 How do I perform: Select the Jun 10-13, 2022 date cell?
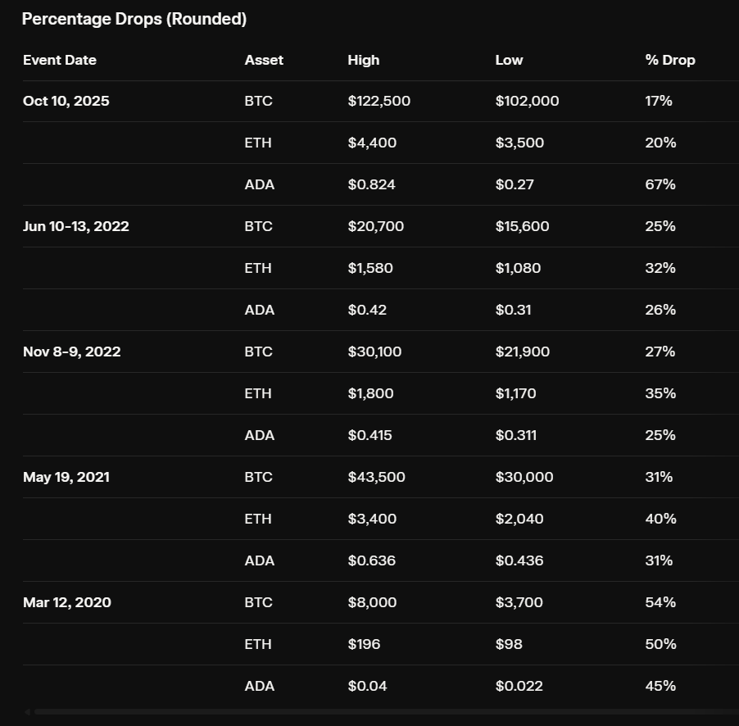76,227
